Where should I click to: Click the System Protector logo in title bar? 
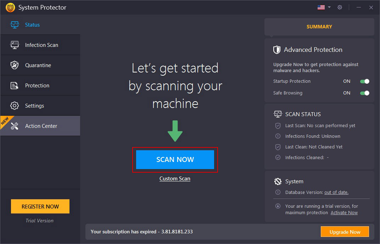tap(10, 7)
